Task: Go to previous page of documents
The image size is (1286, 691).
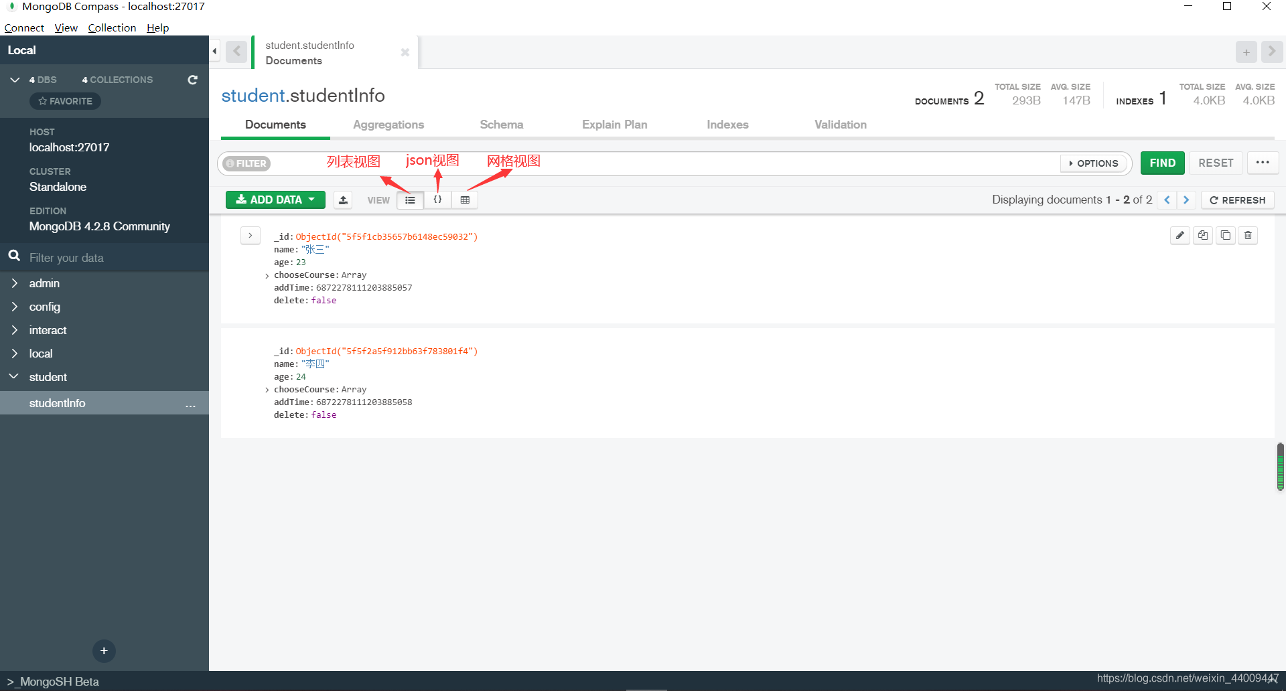Action: click(1167, 200)
